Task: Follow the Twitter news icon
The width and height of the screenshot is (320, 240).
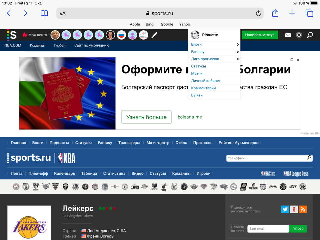Action: [285, 209]
